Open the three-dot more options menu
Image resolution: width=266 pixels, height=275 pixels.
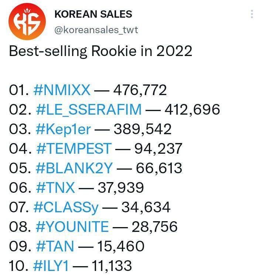coord(252,14)
